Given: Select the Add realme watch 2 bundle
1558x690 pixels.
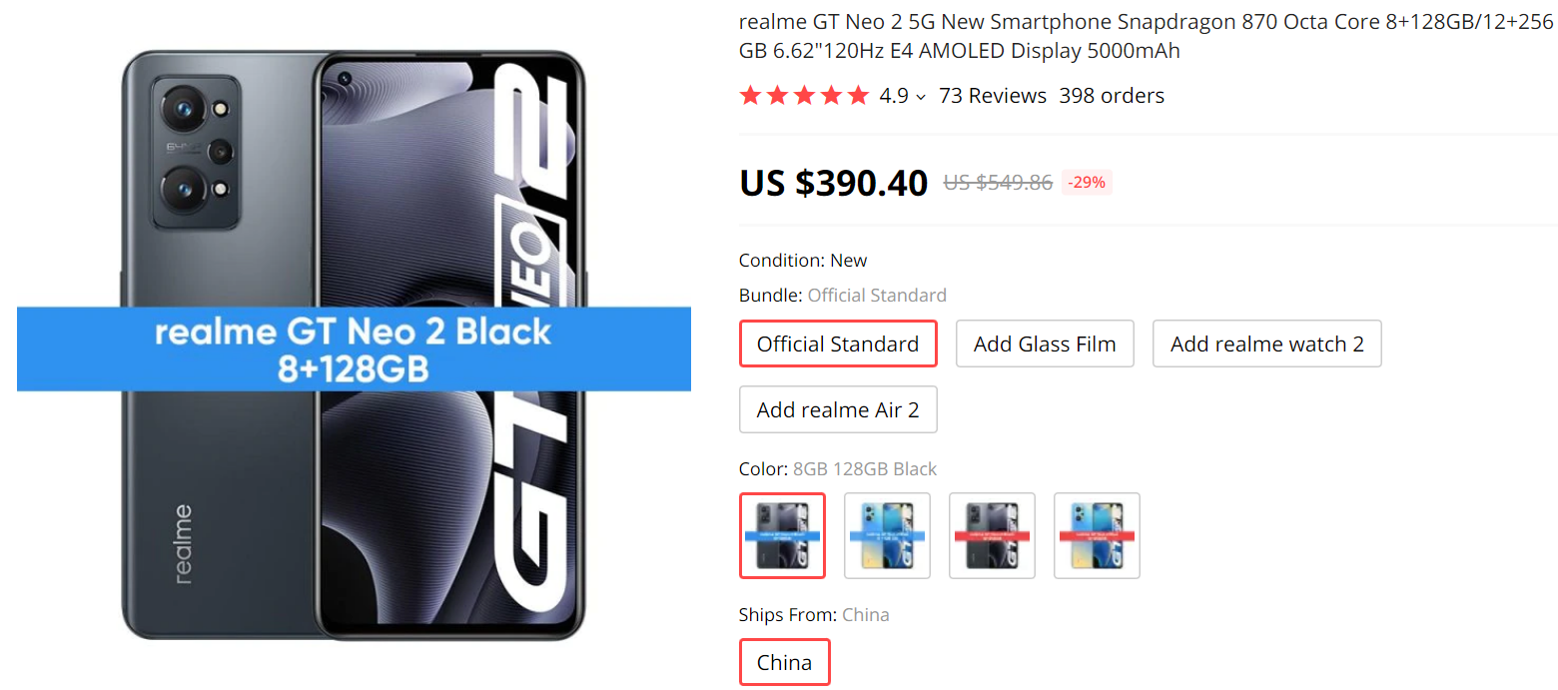Looking at the screenshot, I should coord(1266,344).
